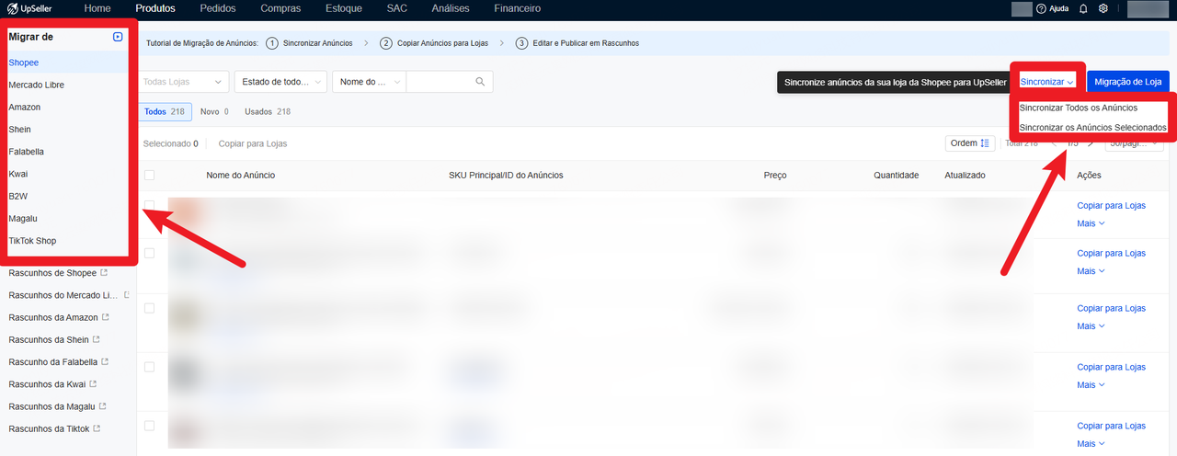Choose Sincronizar os Anúncios Selecionados

[1093, 128]
